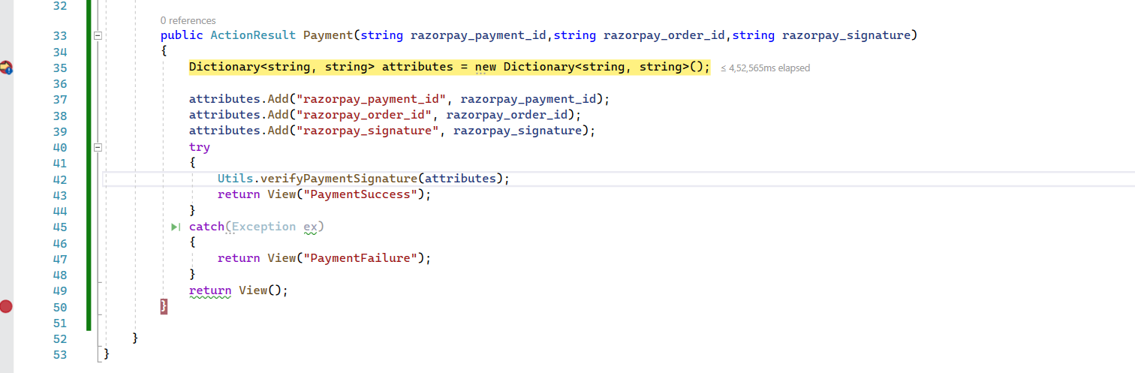Click the "new" keyword on line 35
The width and height of the screenshot is (1135, 373).
486,67
